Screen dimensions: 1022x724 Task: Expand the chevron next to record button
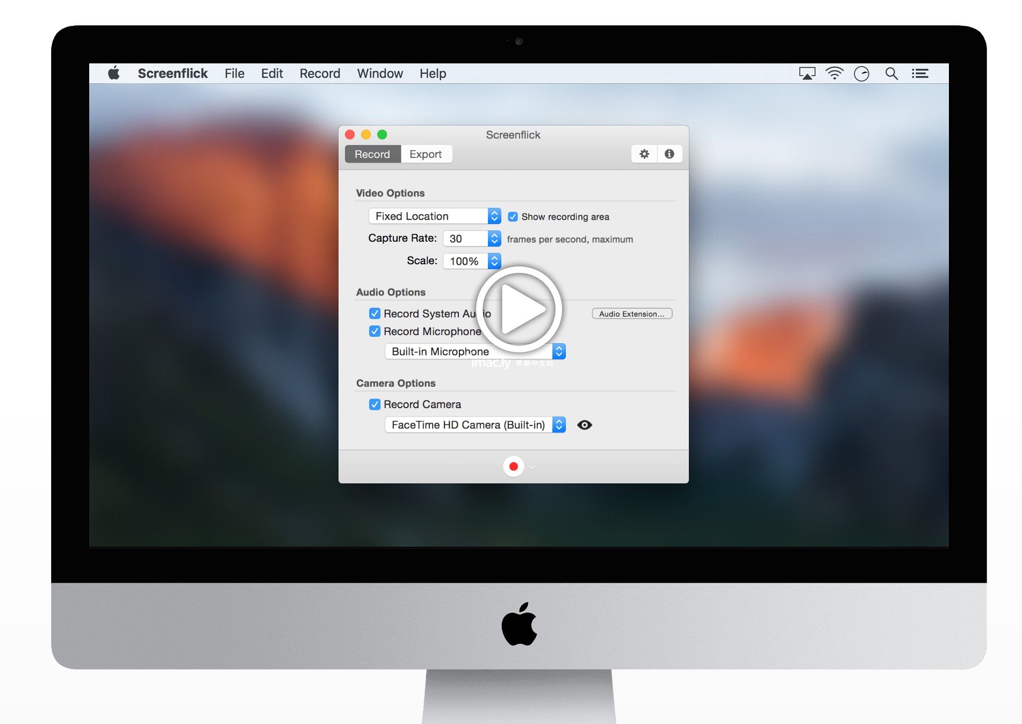coord(532,467)
